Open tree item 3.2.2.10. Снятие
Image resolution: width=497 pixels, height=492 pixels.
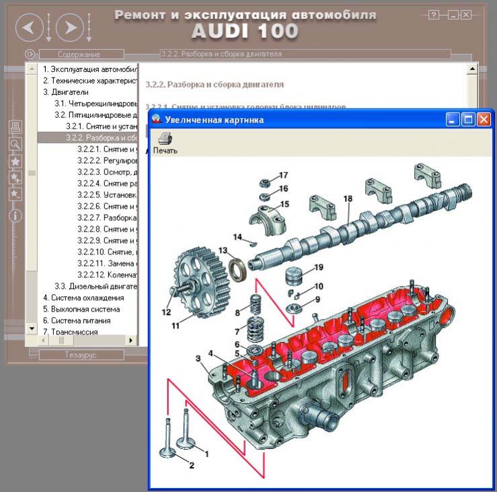pos(107,252)
